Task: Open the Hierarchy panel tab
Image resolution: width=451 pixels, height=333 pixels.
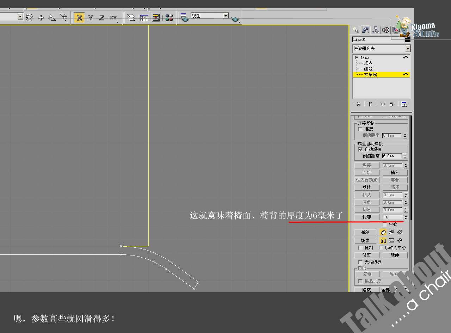Action: tap(376, 30)
